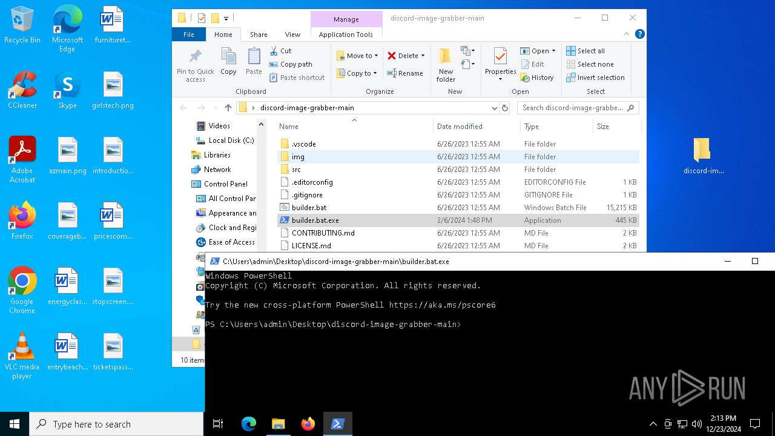Expand the Open dropdown arrow
775x436 pixels.
point(553,51)
